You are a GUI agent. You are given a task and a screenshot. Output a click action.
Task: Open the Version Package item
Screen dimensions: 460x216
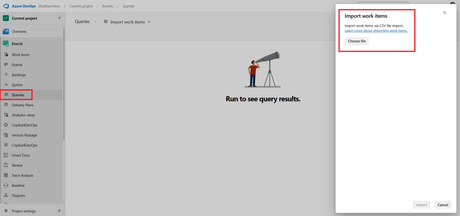(24, 136)
